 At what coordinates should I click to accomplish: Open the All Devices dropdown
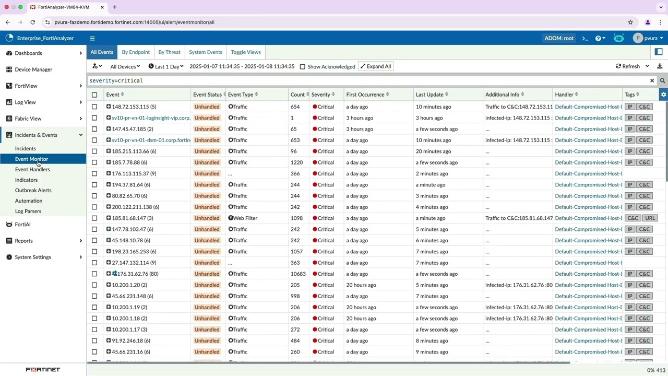point(125,67)
